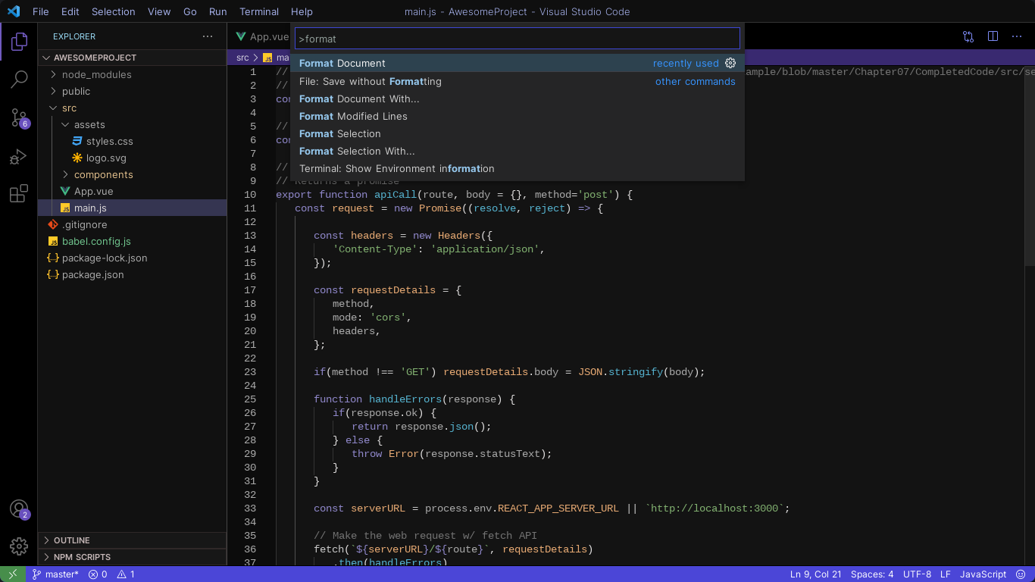The height and width of the screenshot is (582, 1035).
Task: Open the Manage gear in activity bar
Action: (x=19, y=546)
